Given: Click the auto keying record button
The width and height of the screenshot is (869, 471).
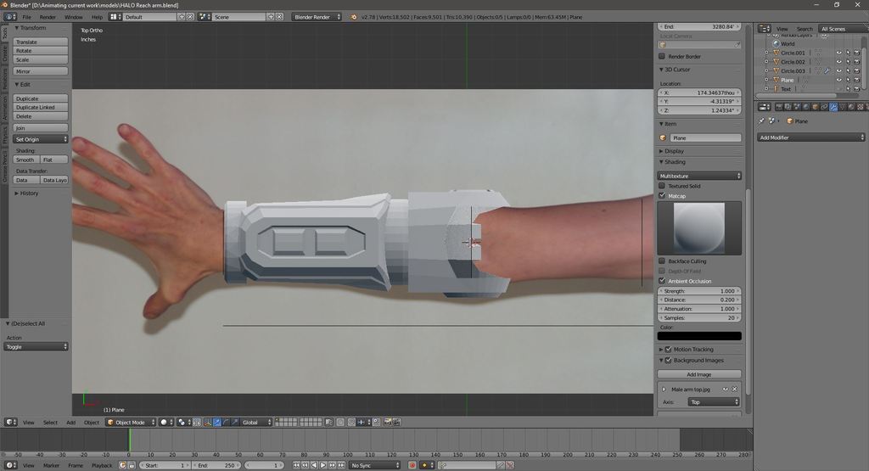Looking at the screenshot, I should coord(412,465).
